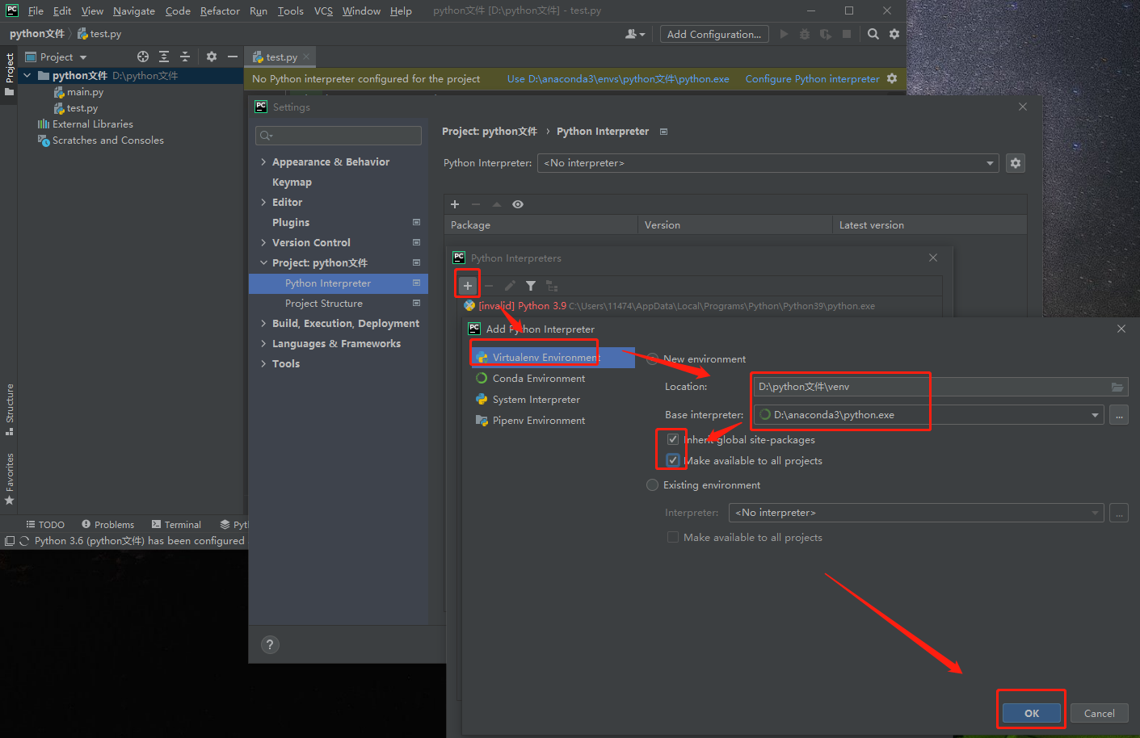Switch to test.py editor tab
This screenshot has width=1140, height=738.
tap(280, 57)
